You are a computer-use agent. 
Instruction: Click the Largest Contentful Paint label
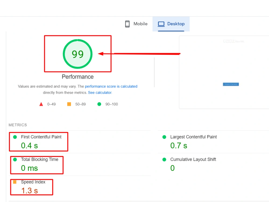point(193,137)
